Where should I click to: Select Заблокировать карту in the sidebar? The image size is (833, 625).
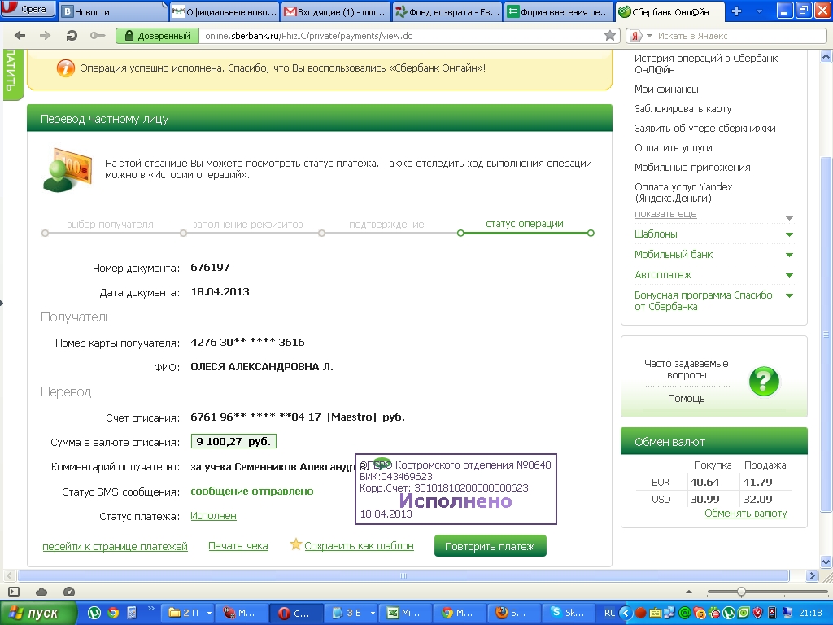(x=683, y=108)
